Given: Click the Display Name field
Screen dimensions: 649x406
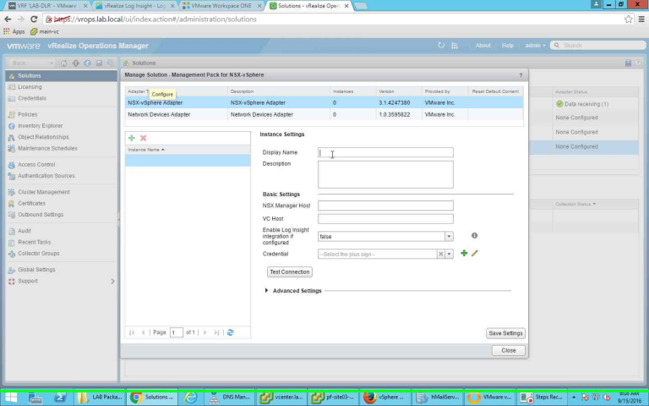Looking at the screenshot, I should pyautogui.click(x=385, y=152).
